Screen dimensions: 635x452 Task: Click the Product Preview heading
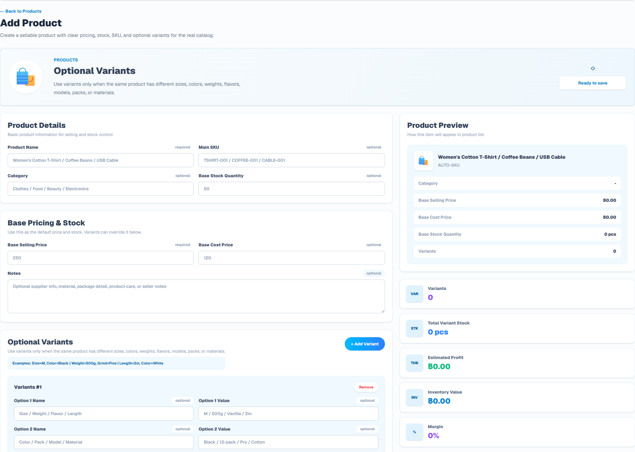pos(438,125)
